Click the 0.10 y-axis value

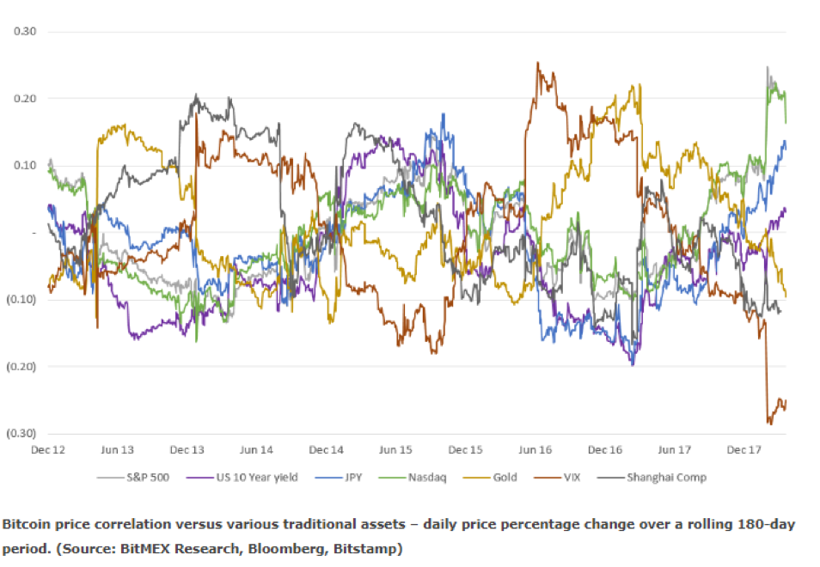pos(25,166)
